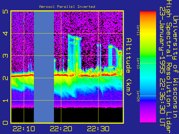Viewport: 179px width, 134px height.
Task: Click the altitude axis label 5
Action: (x=5, y=11)
